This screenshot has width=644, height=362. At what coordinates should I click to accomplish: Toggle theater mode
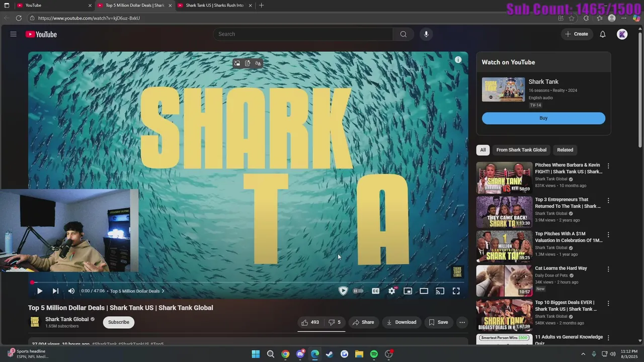pyautogui.click(x=424, y=291)
